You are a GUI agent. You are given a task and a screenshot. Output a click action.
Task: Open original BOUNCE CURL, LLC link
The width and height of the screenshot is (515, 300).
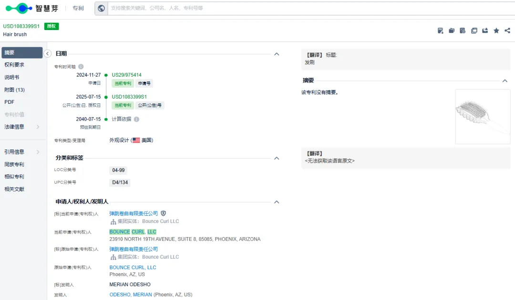click(x=133, y=268)
